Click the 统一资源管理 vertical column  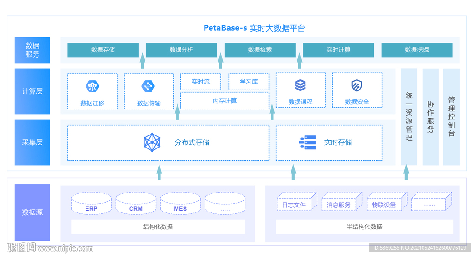[x=409, y=117]
